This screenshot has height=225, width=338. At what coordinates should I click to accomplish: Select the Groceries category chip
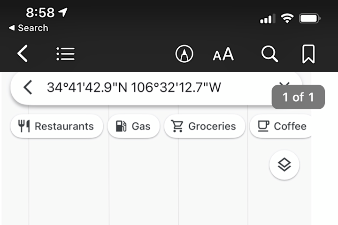(205, 126)
